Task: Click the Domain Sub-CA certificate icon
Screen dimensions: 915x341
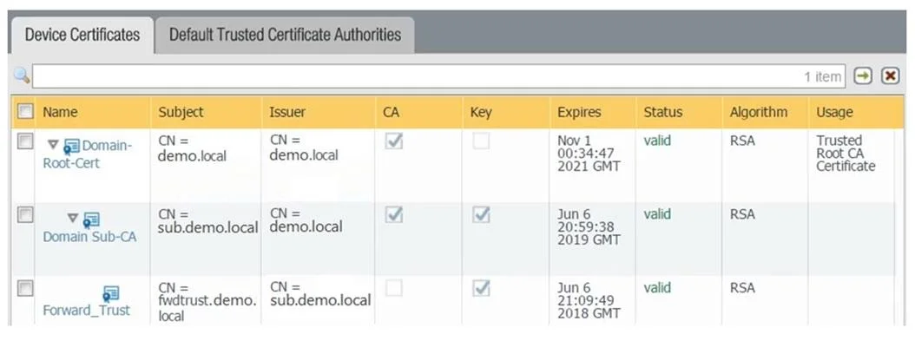Action: pos(91,220)
